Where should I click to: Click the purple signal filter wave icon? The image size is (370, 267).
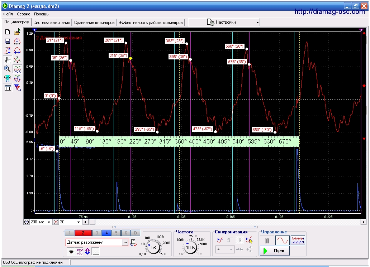click(x=80, y=252)
